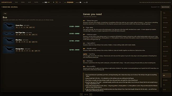This screenshot has height=96, width=172.
Task: Click the Red Tiger Boa name
Action: [x=20, y=33]
